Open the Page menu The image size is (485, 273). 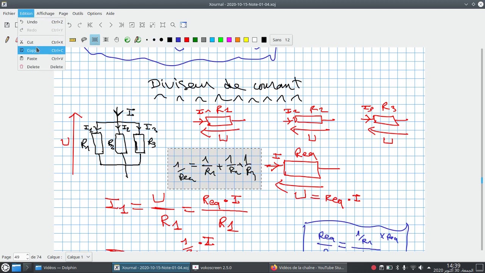[x=63, y=14]
